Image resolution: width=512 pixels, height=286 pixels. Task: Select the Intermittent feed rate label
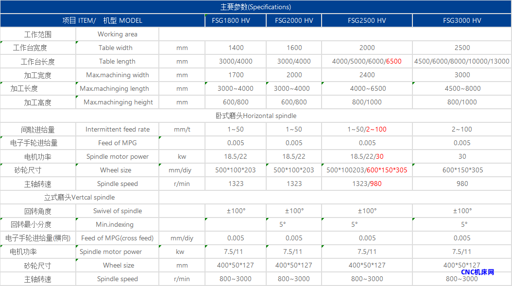pyautogui.click(x=117, y=129)
